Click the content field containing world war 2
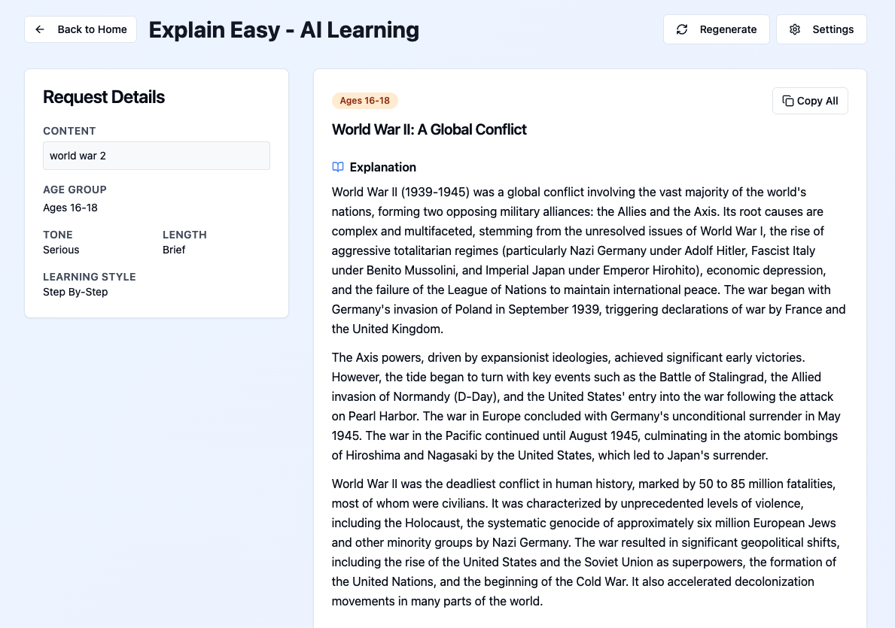Image resolution: width=895 pixels, height=628 pixels. tap(156, 156)
